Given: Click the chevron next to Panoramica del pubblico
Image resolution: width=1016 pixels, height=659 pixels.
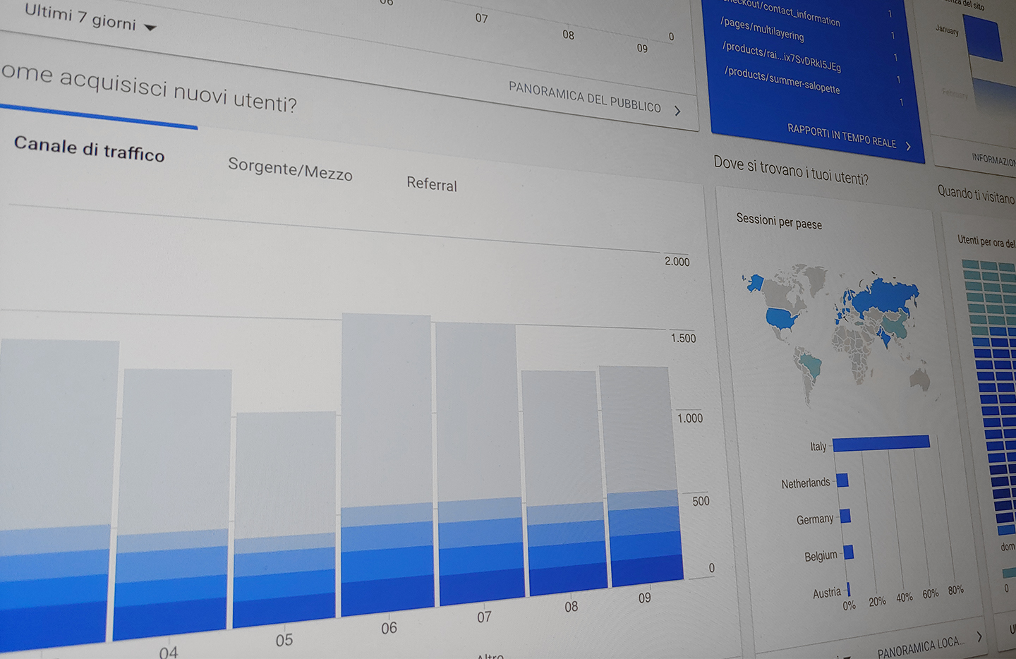Looking at the screenshot, I should tap(677, 111).
